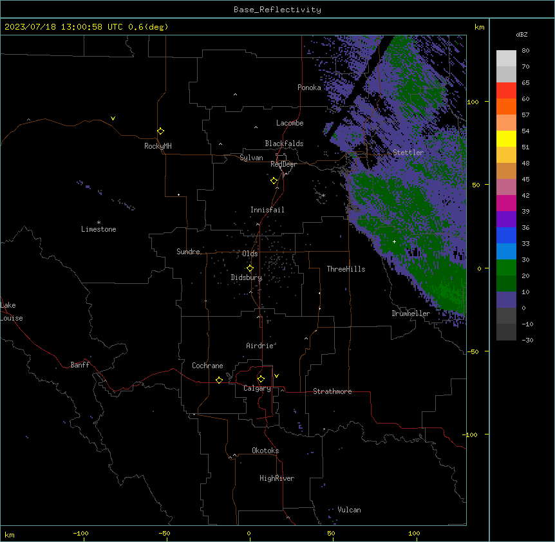Choose the slate-purple 0-10 dBZ swatch

pos(506,300)
